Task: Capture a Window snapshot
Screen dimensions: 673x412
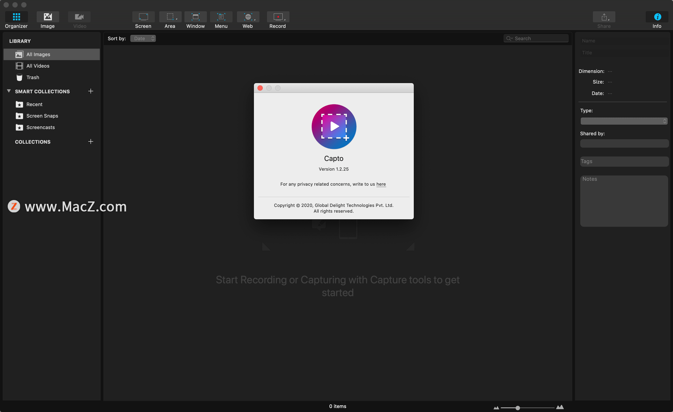Action: pos(196,20)
